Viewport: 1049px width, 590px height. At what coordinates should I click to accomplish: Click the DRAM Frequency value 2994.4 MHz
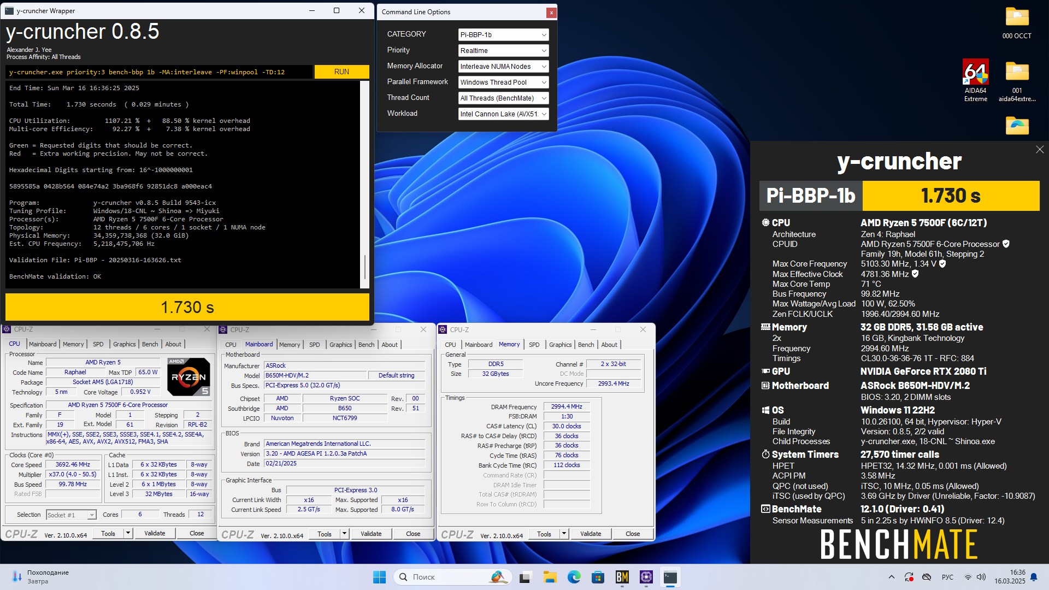point(567,406)
